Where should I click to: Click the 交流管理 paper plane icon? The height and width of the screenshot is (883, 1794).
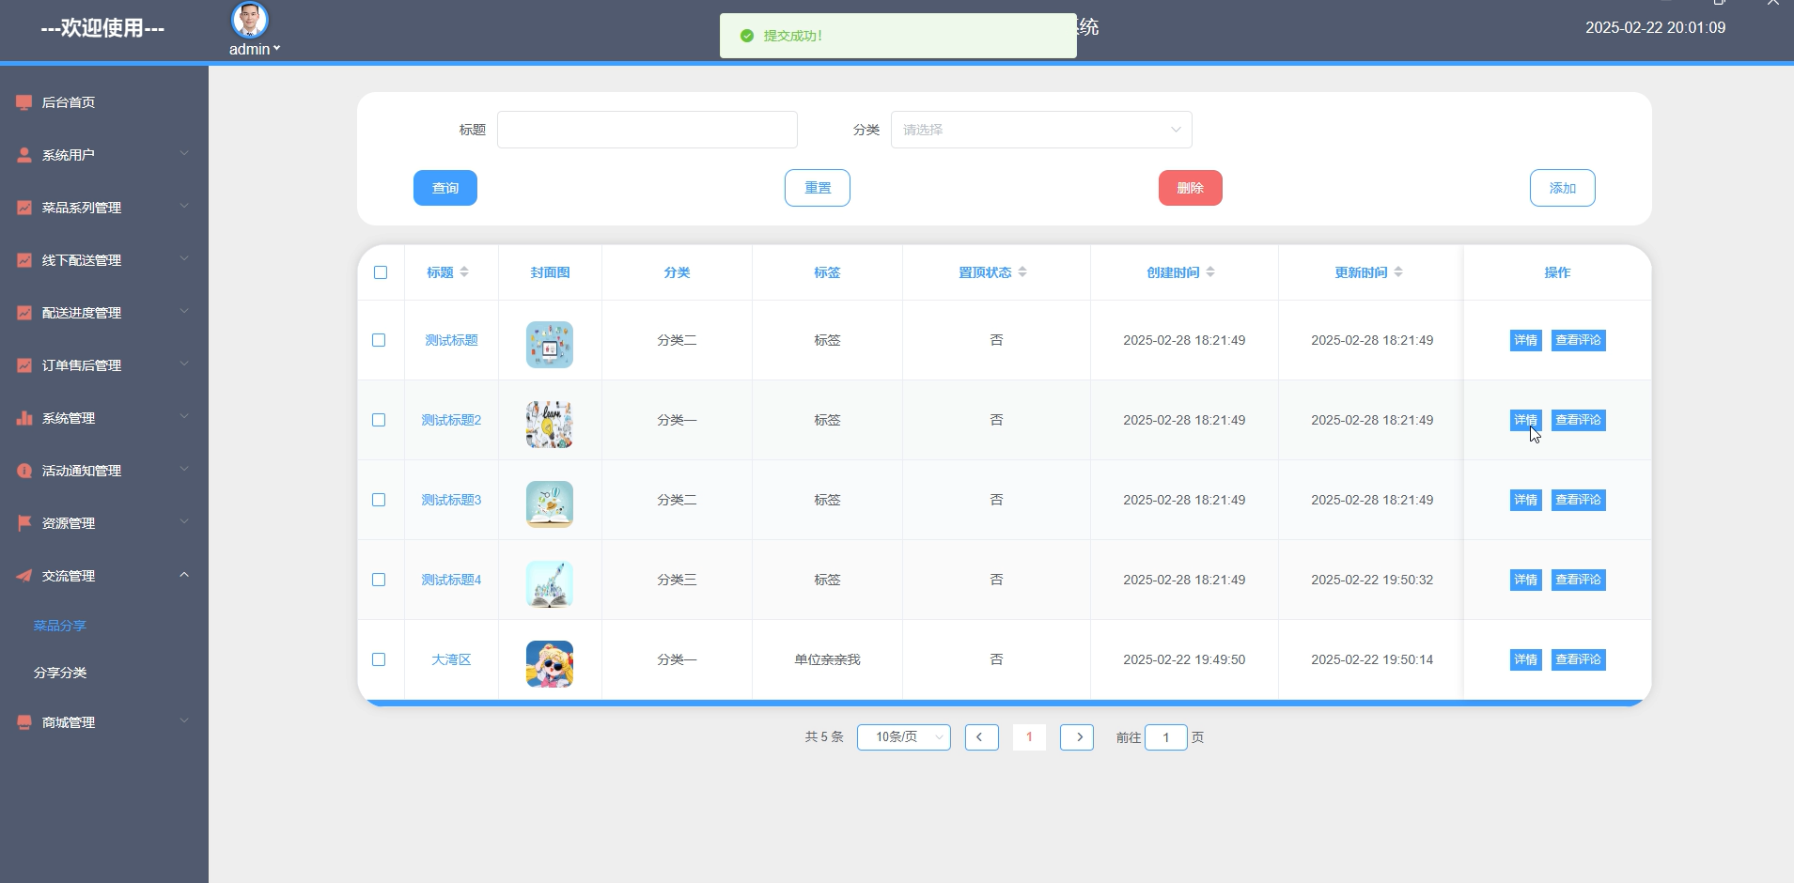click(x=24, y=576)
